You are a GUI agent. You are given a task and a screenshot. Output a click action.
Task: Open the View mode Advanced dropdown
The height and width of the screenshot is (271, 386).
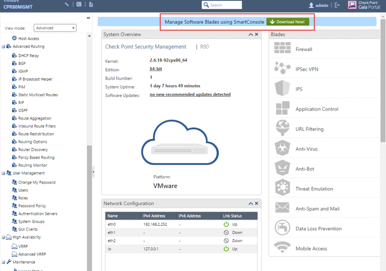55,28
